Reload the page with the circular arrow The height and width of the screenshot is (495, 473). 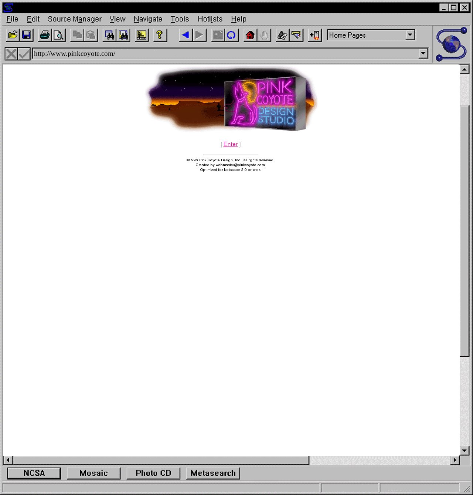[x=231, y=35]
